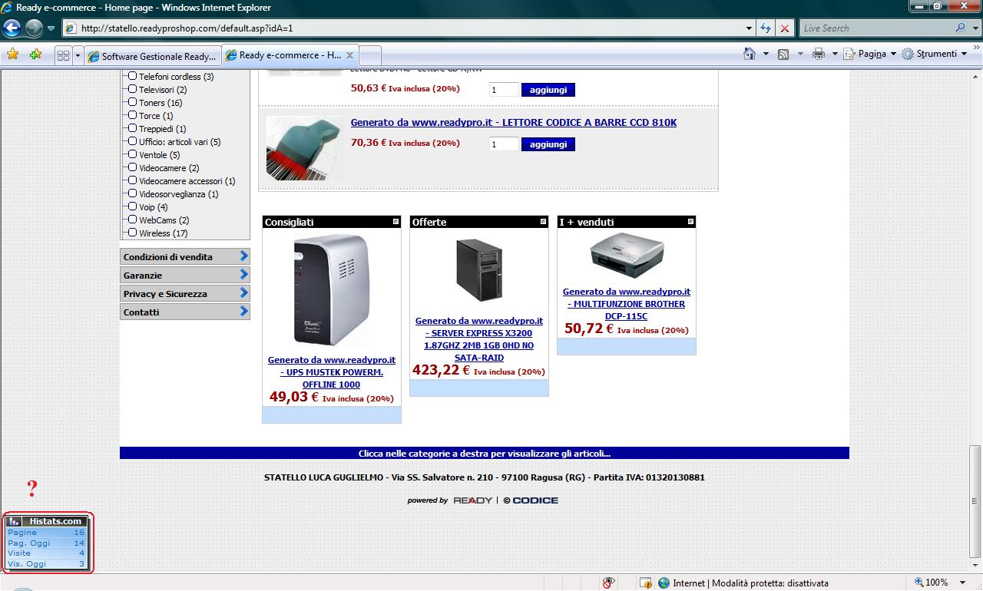Click the address bar URL field
The height and width of the screenshot is (591, 983).
click(x=405, y=28)
